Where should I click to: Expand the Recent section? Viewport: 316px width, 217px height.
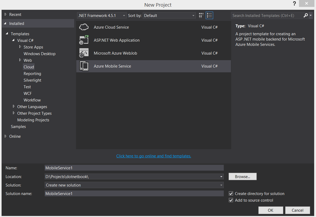(x=6, y=15)
